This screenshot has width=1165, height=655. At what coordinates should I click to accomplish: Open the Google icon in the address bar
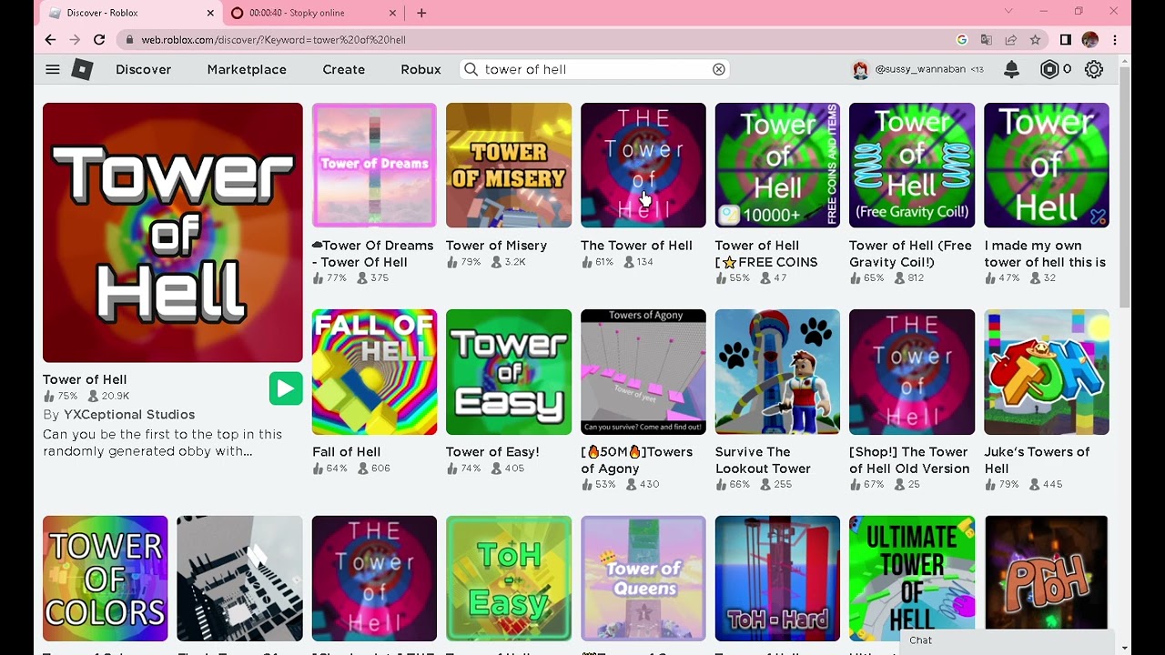(962, 40)
